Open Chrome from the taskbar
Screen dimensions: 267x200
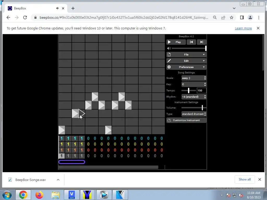(x=23, y=195)
